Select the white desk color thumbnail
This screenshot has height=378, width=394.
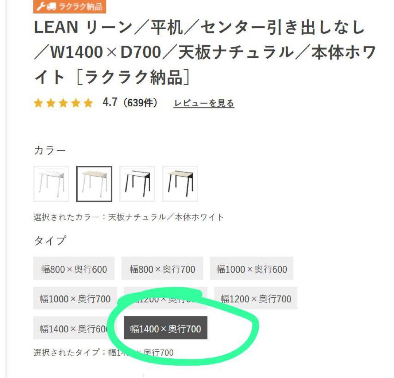coord(51,183)
